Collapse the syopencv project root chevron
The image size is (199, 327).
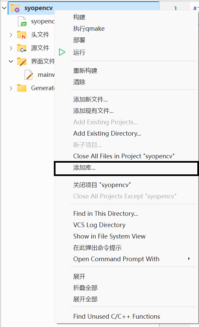(3, 8)
